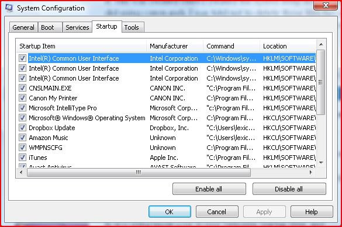
Task: Open Help for System Configuration
Action: (x=312, y=212)
